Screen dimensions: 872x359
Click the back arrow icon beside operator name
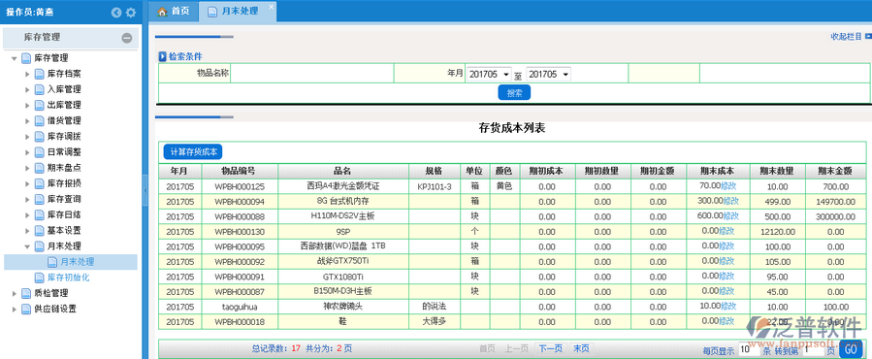(116, 13)
